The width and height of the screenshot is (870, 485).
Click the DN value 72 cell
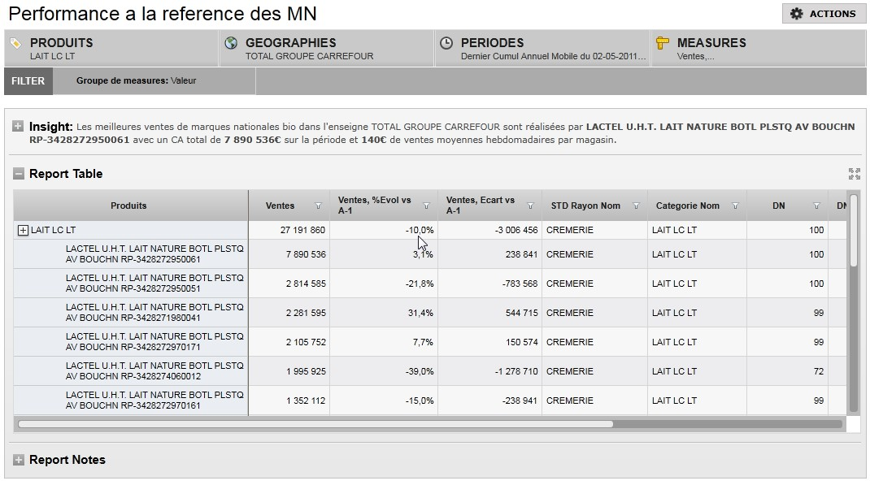[787, 371]
